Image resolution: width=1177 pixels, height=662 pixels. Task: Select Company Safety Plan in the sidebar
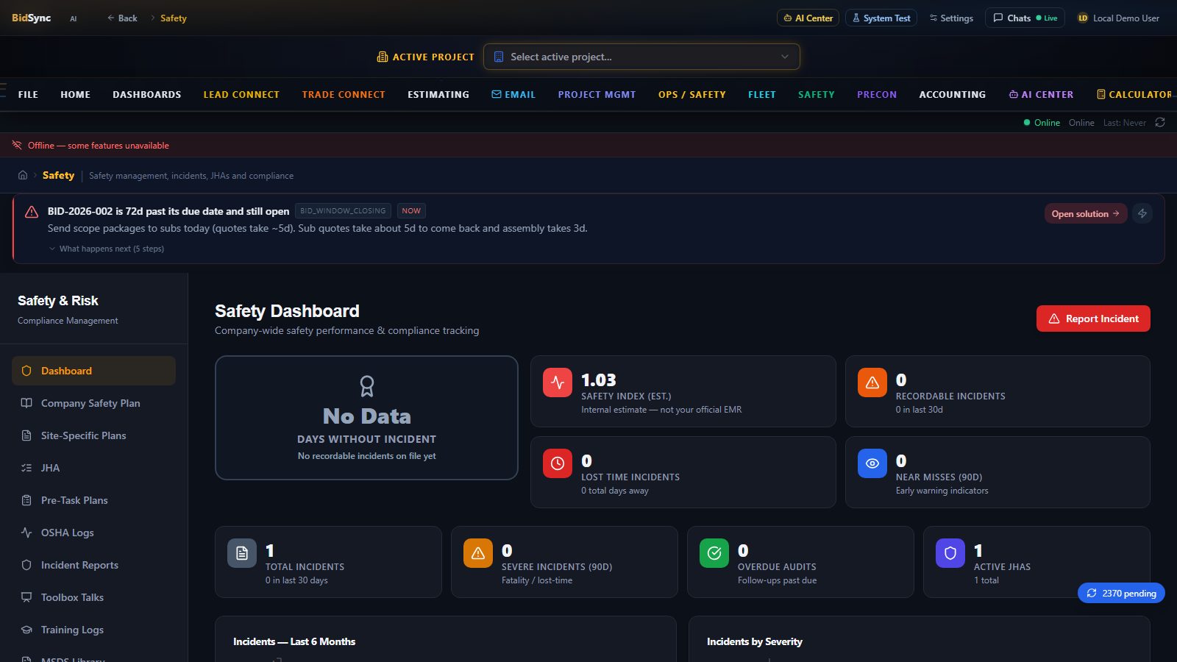(93, 403)
